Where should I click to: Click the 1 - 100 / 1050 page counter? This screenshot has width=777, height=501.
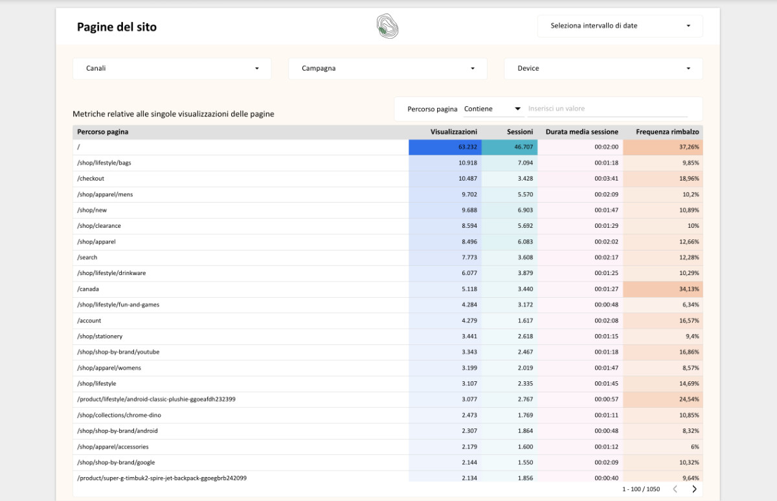(640, 489)
